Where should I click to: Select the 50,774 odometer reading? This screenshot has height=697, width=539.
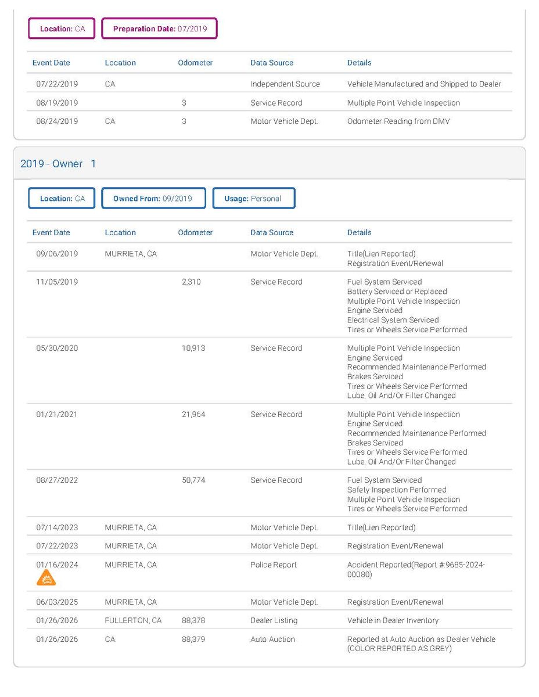click(193, 480)
